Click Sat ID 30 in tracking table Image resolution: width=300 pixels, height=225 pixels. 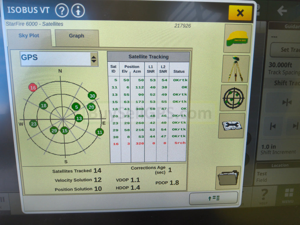[115, 137]
